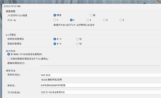Click the 16 bit 撮影時色空間 text
Viewport: 161px width, 98px height.
coord(51,80)
